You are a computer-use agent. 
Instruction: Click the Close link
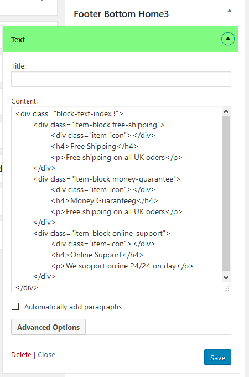click(46, 355)
